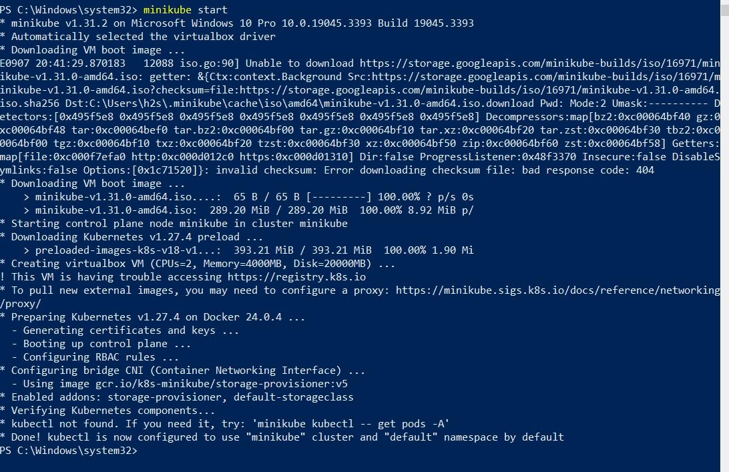Click the scrollbar thumb at top right
The image size is (729, 472).
(724, 9)
